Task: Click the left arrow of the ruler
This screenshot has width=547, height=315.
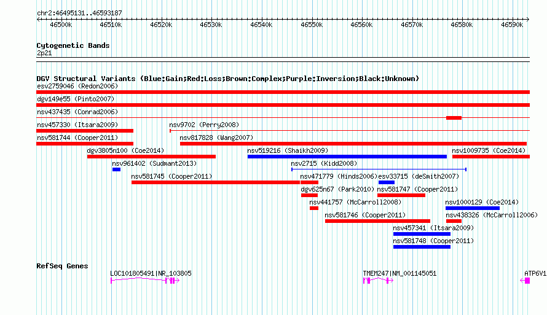Action: (38, 19)
